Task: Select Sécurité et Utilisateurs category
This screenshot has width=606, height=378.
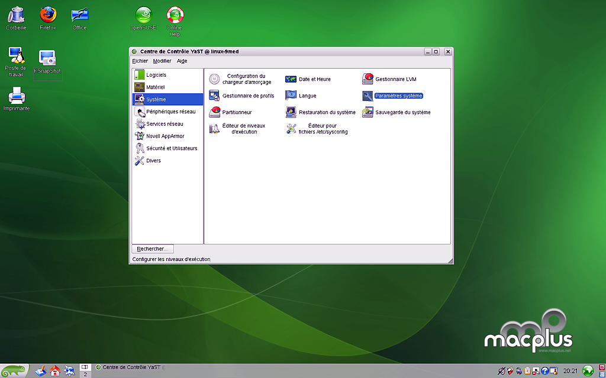Action: (167, 148)
